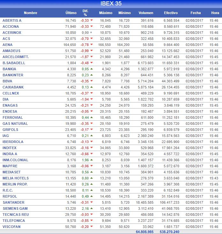Image resolution: width=222 pixels, height=234 pixels.
Task: Click the green up arrow for BANKIA
Action: 92,69
